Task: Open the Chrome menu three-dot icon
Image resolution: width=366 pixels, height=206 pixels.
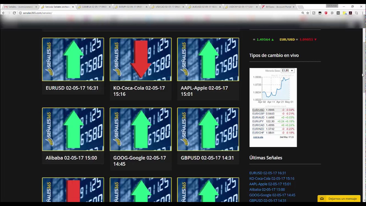Action: point(362,13)
